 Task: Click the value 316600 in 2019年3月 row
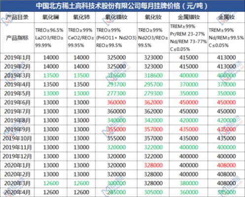(116, 75)
